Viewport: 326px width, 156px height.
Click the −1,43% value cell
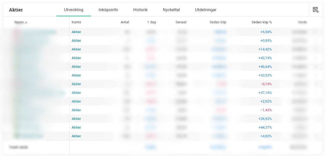coord(266,110)
